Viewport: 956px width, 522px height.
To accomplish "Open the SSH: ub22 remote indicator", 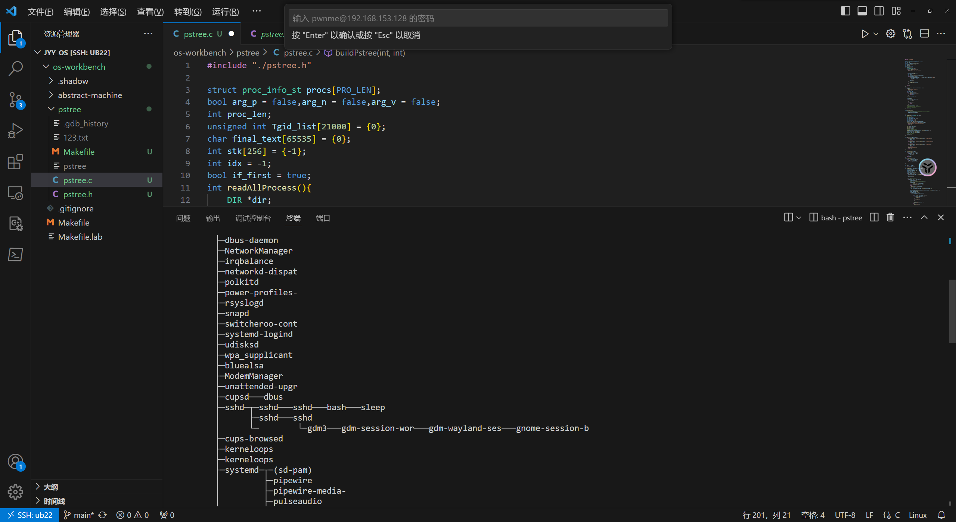I will (x=30, y=515).
